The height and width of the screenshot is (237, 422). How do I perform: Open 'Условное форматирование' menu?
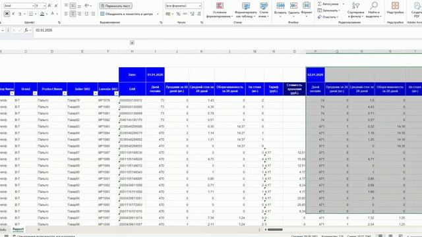[220, 11]
